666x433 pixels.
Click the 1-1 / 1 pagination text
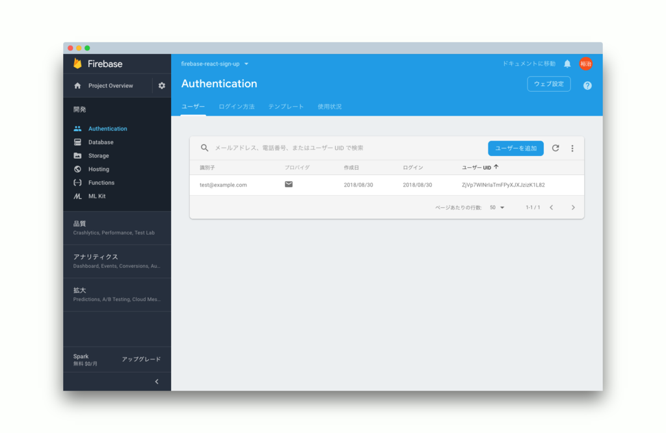pyautogui.click(x=533, y=207)
